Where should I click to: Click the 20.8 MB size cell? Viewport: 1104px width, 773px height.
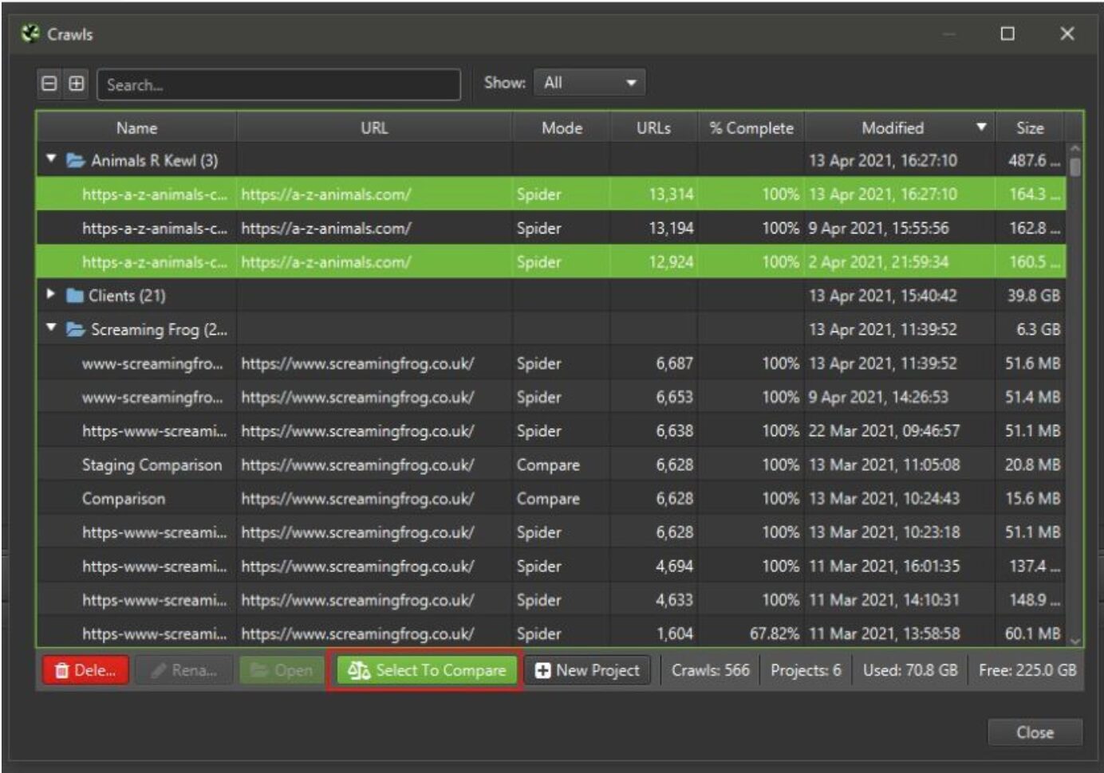point(1033,465)
